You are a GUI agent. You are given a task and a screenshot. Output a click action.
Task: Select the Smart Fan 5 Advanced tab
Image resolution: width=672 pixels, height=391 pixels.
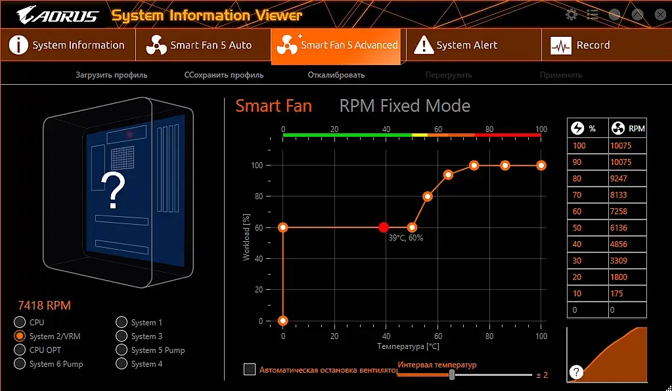coord(336,46)
